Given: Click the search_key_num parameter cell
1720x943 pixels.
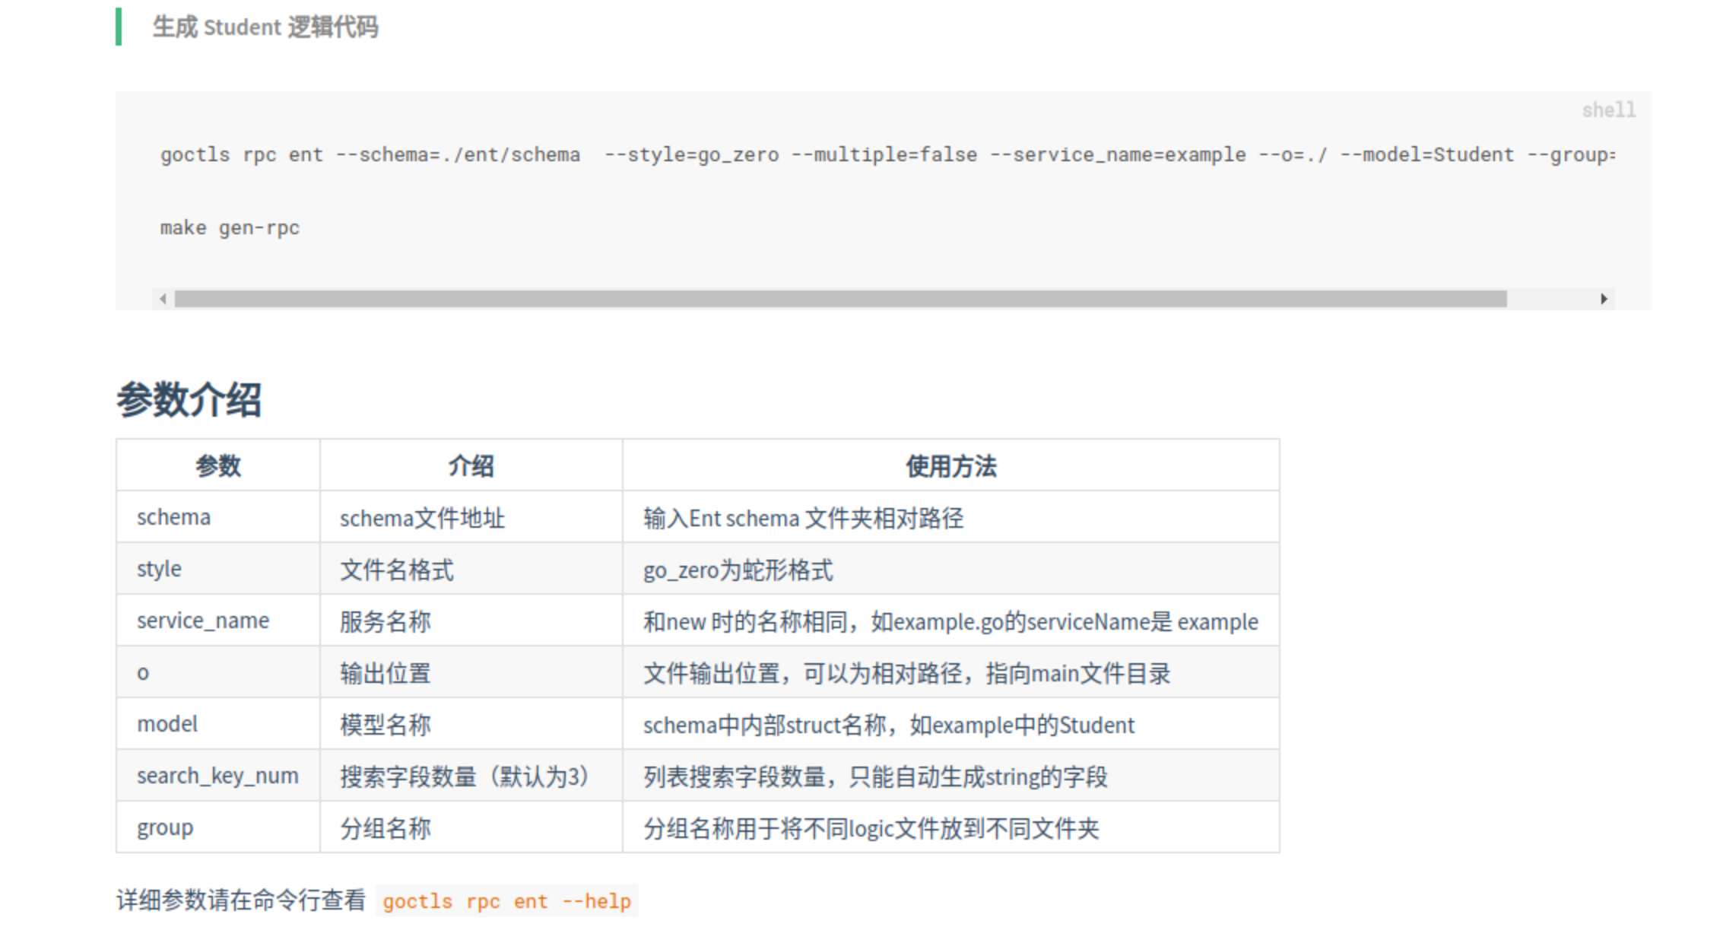Looking at the screenshot, I should coord(217,776).
